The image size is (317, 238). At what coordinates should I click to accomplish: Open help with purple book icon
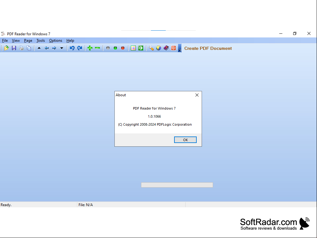point(166,48)
